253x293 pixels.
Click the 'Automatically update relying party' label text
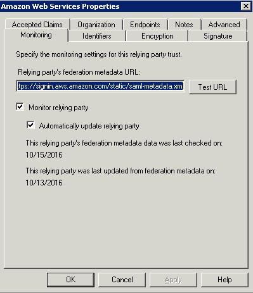[89, 126]
